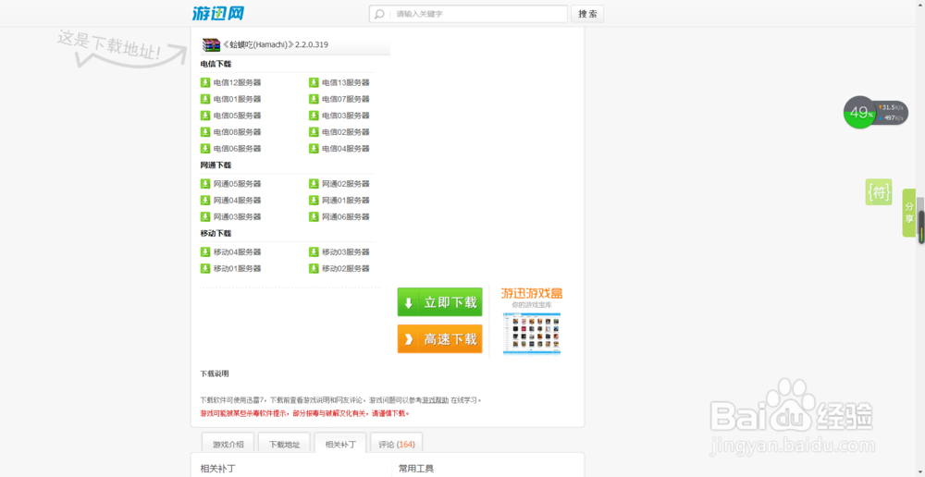This screenshot has width=925, height=477.
Task: Open the 网通01服务器 download link
Action: point(346,201)
